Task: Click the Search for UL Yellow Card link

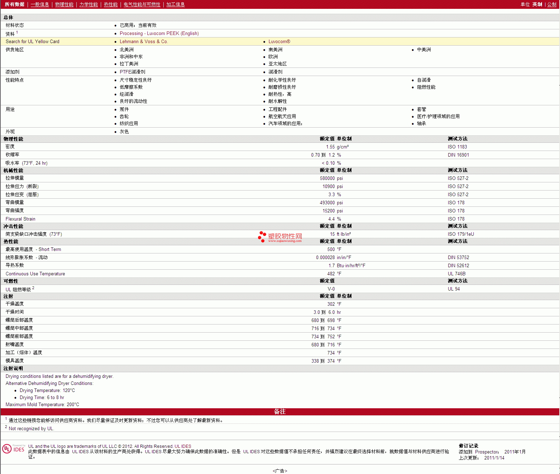Action: coord(33,41)
